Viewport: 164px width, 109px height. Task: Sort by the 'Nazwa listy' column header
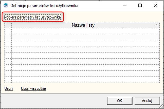[83, 25]
